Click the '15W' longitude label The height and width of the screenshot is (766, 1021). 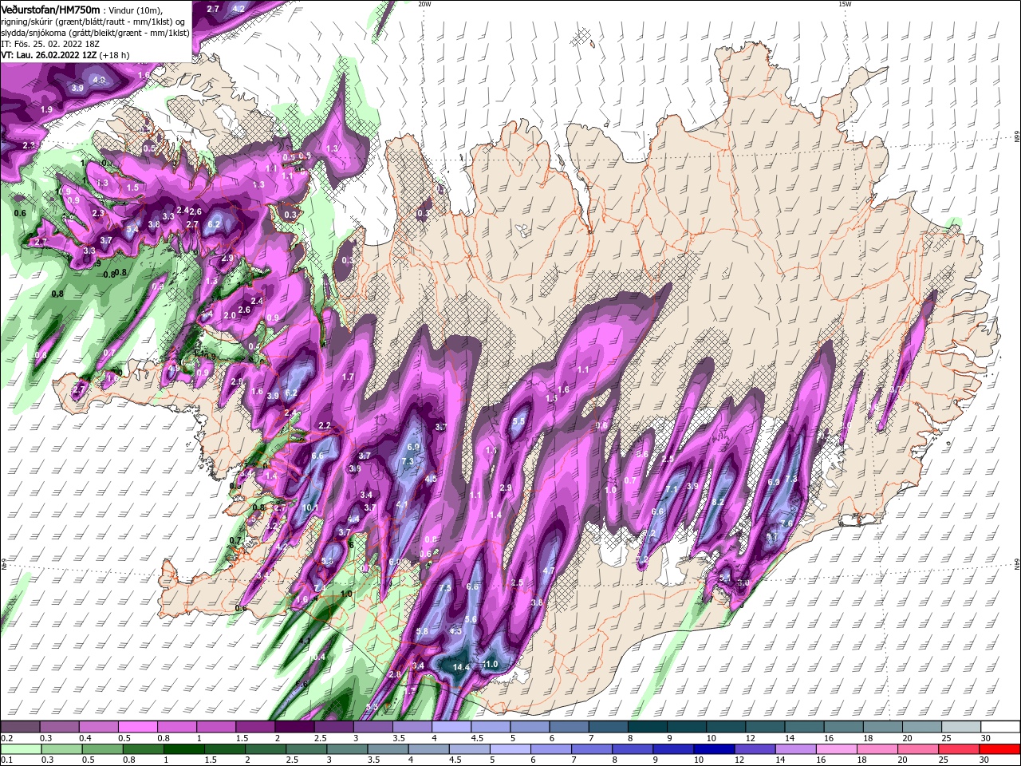pos(845,5)
